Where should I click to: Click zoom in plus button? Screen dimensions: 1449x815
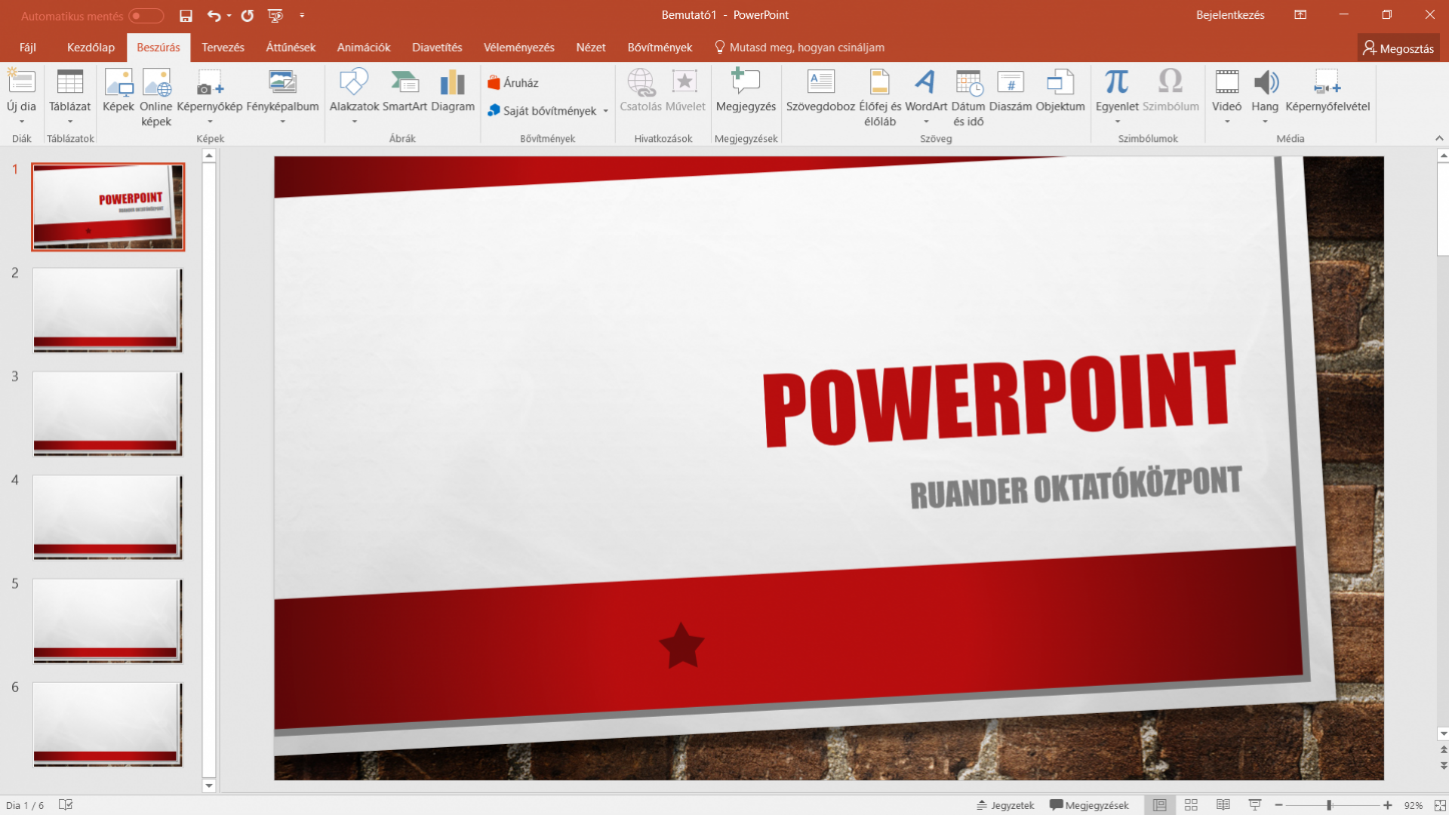1387,805
